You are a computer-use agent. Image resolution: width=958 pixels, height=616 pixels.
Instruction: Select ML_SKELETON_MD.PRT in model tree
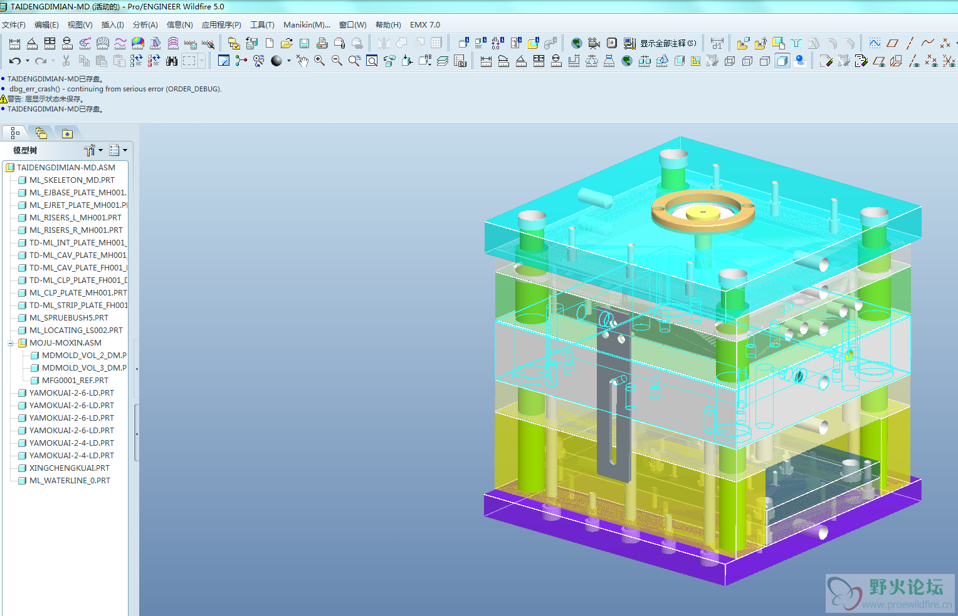[72, 180]
